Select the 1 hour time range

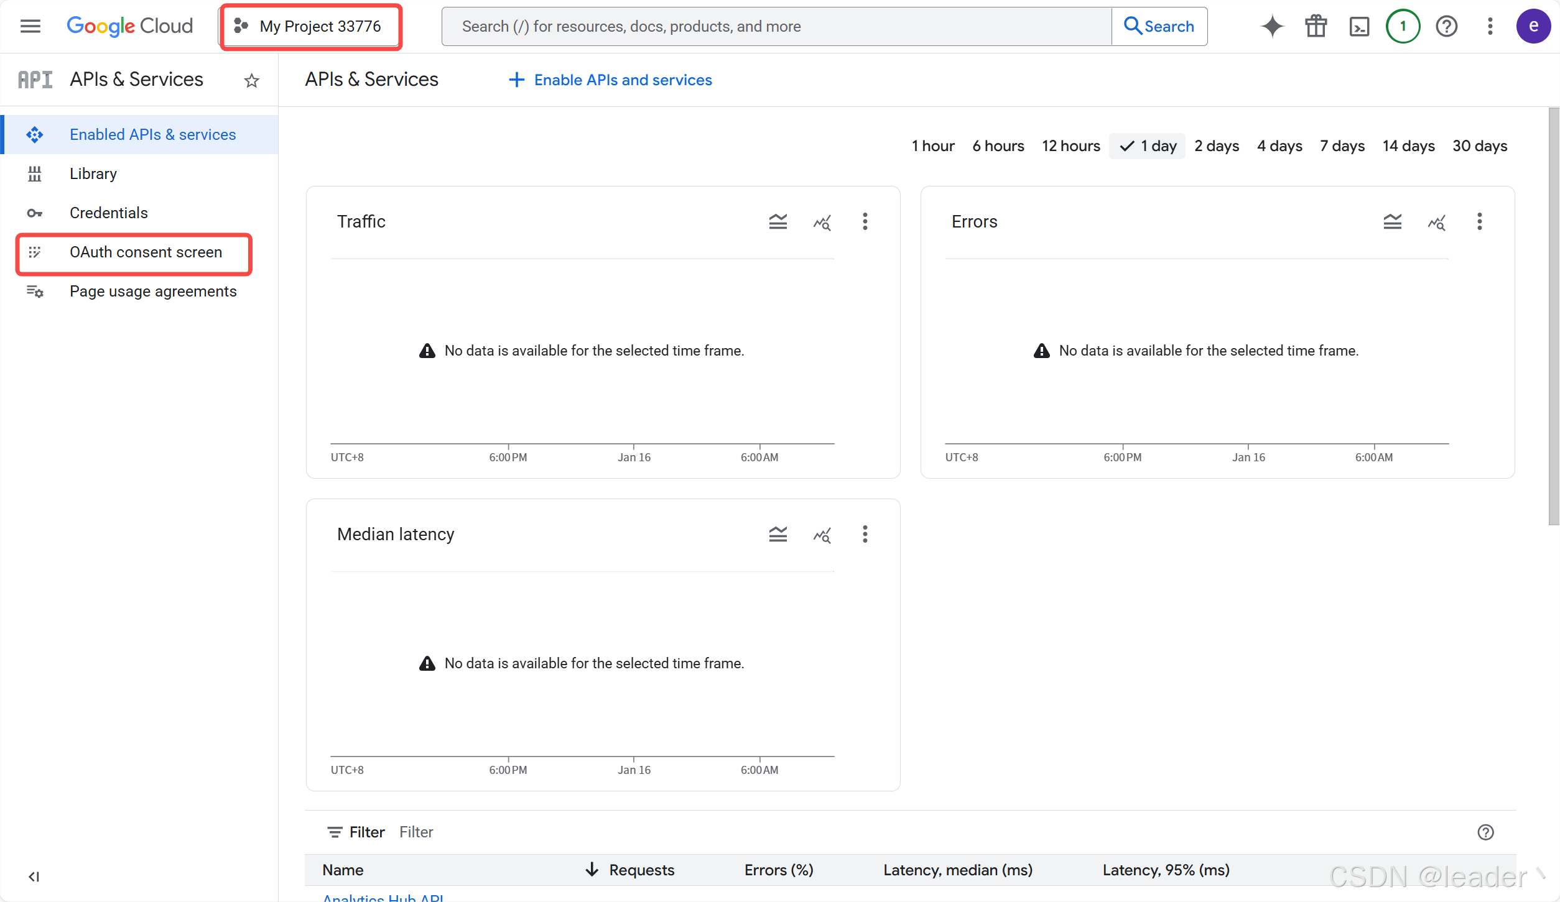coord(932,146)
